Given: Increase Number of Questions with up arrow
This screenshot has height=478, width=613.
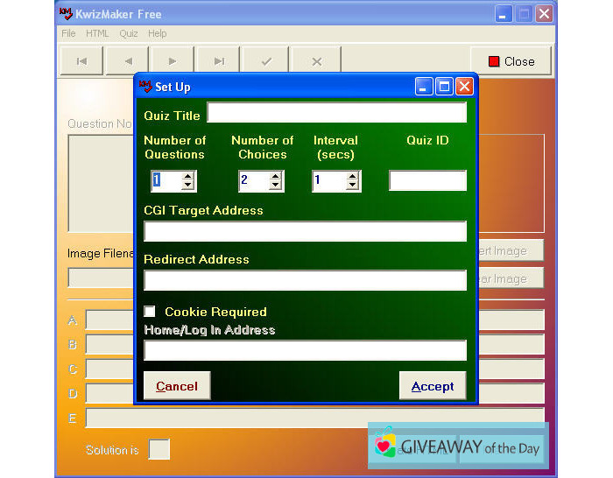Looking at the screenshot, I should pyautogui.click(x=187, y=176).
